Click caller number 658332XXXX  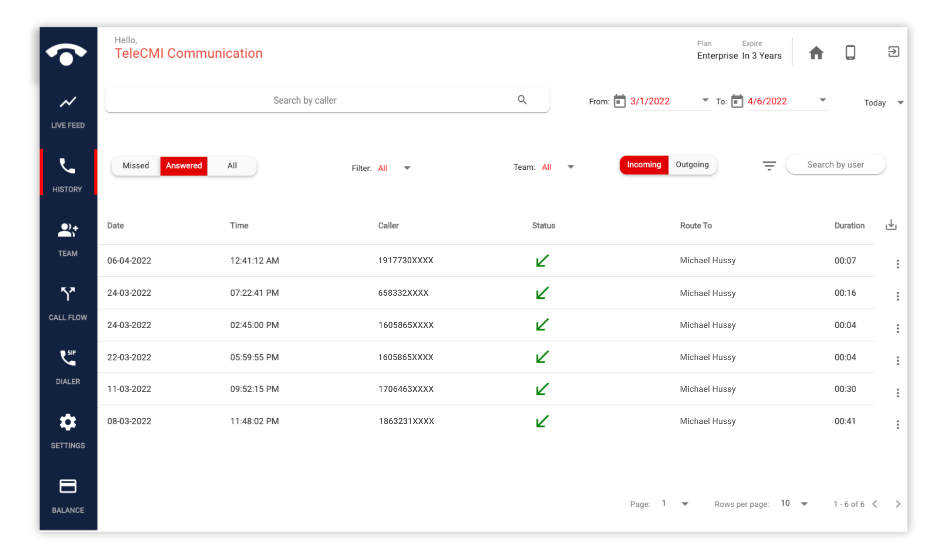pos(403,293)
